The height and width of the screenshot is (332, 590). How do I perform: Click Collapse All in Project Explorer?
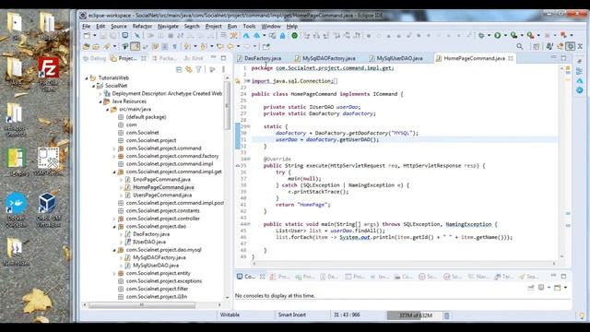coord(179,70)
